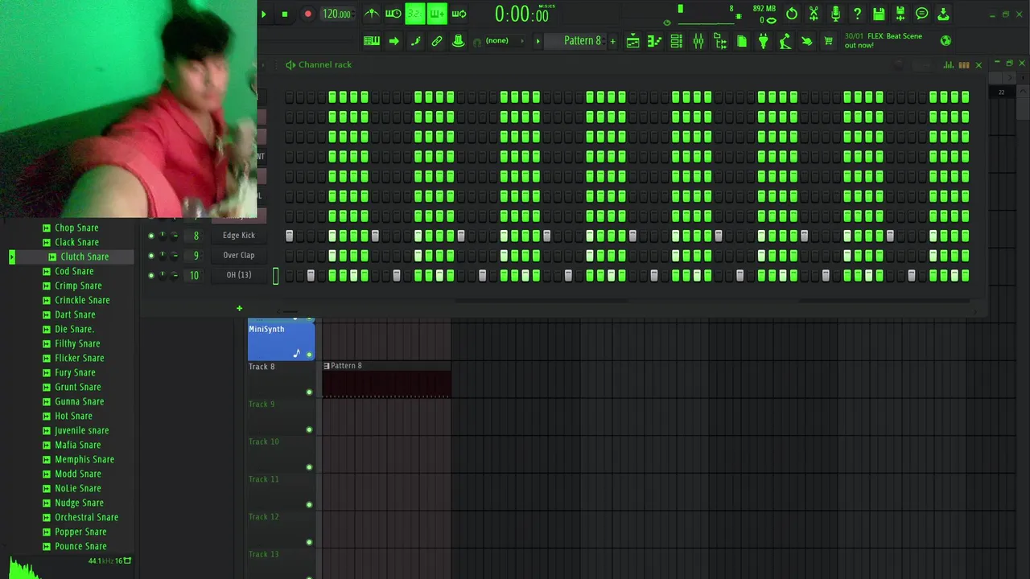Click mixer track number 8 for Edge Kick
Viewport: 1030px width, 579px height.
[x=196, y=236]
